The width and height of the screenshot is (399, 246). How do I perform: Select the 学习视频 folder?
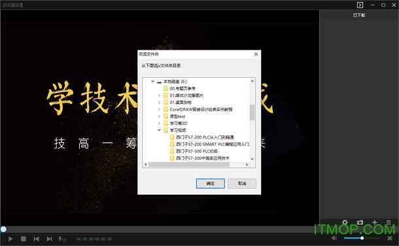click(175, 130)
